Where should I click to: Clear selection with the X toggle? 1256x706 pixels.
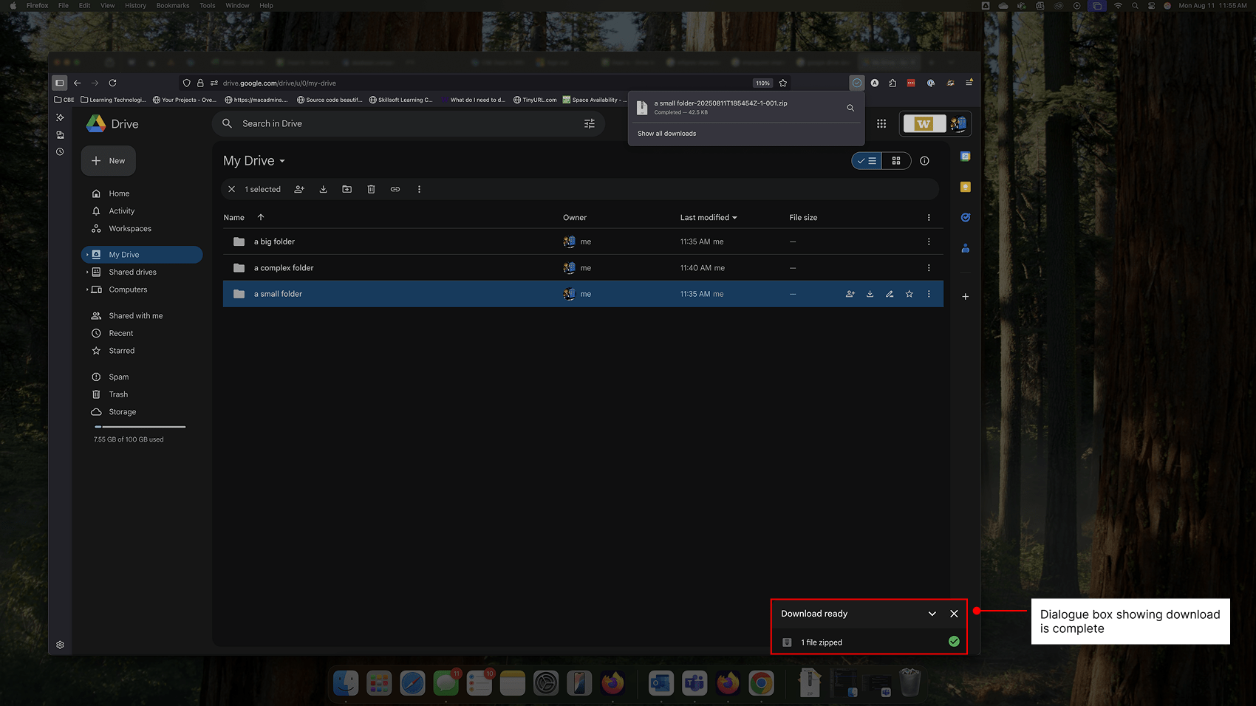point(232,189)
